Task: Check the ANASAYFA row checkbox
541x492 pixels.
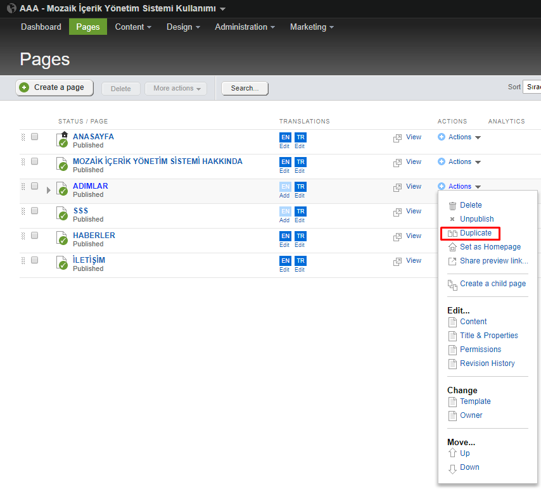Action: tap(34, 137)
